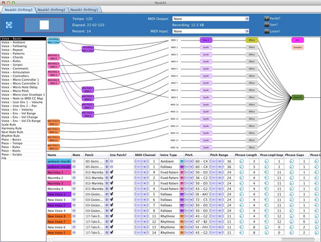The width and height of the screenshot is (321, 242).
Task: Open the MIDI Input dropdown
Action: pos(211,31)
